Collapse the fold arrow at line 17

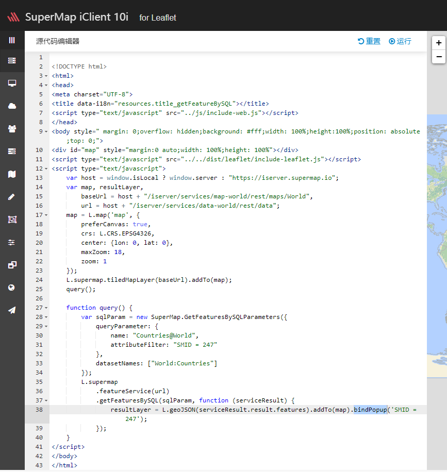coord(46,215)
